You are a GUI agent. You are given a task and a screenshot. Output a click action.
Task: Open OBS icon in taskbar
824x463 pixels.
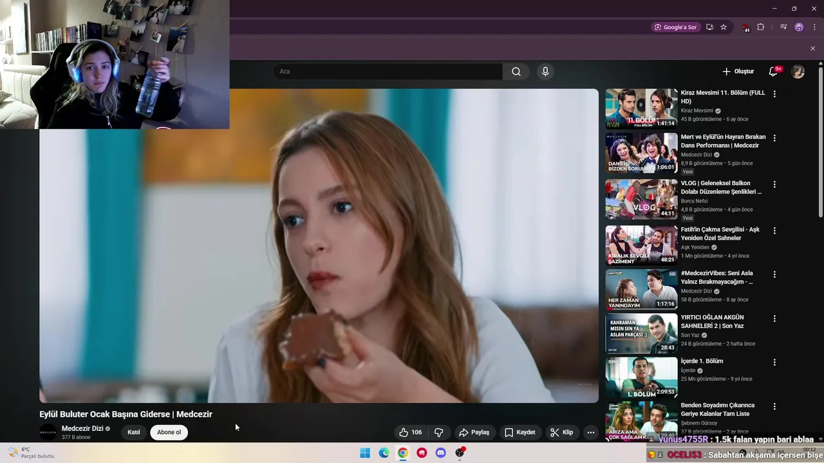[x=460, y=453]
